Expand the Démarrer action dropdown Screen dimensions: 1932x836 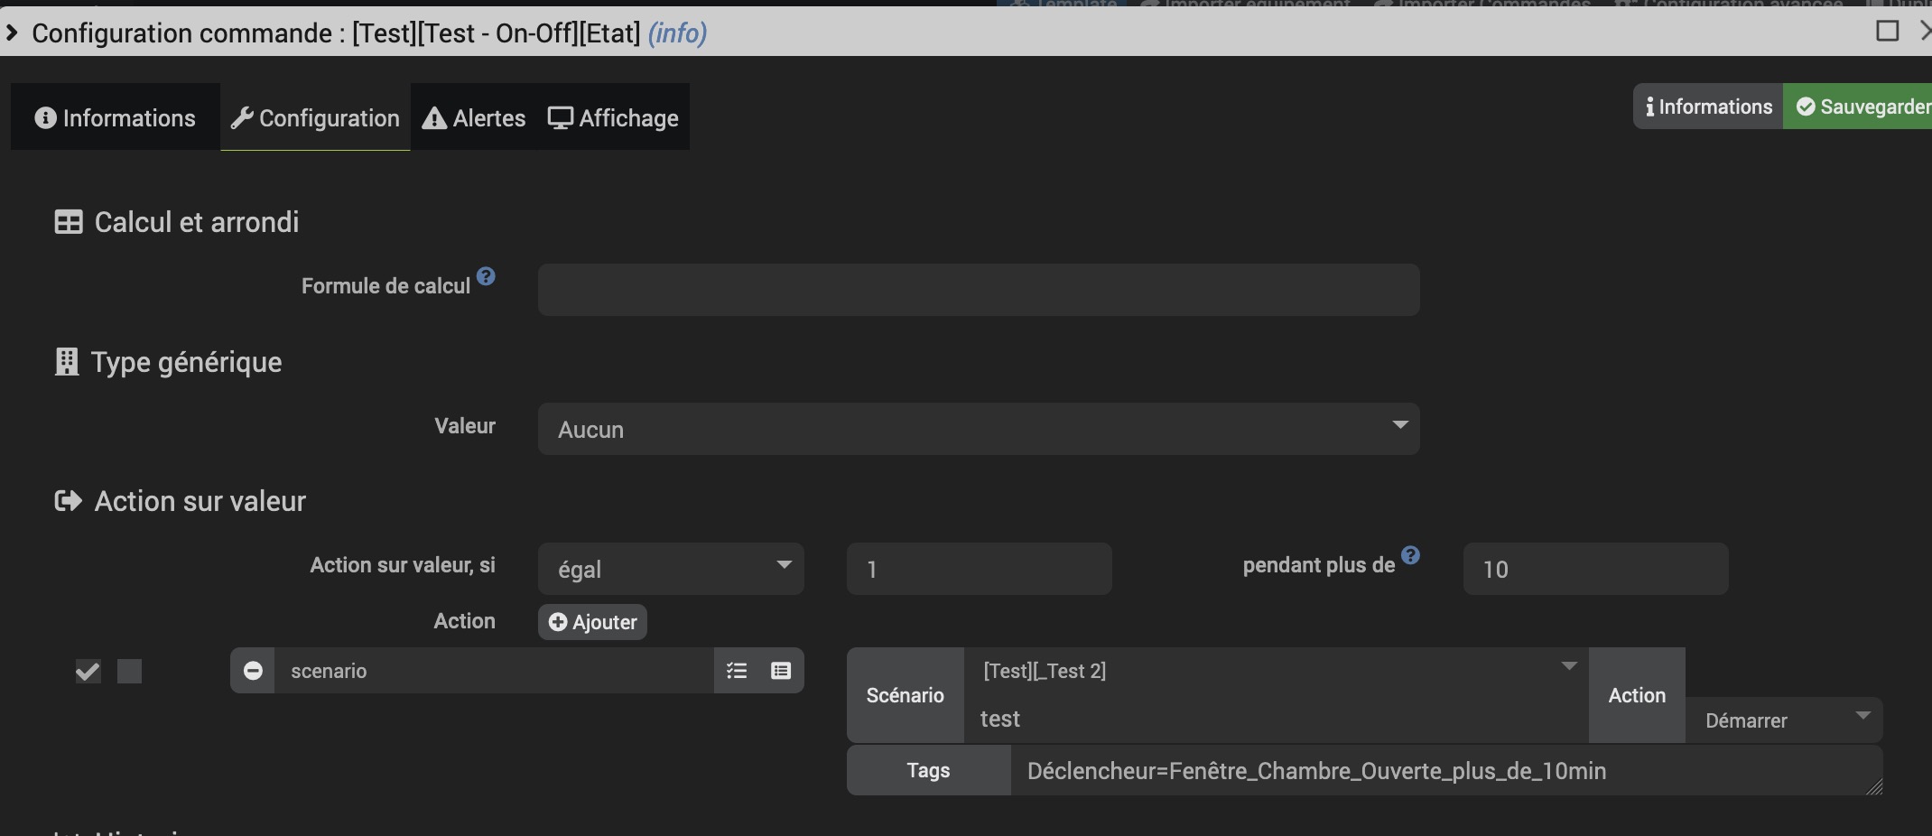1783,720
